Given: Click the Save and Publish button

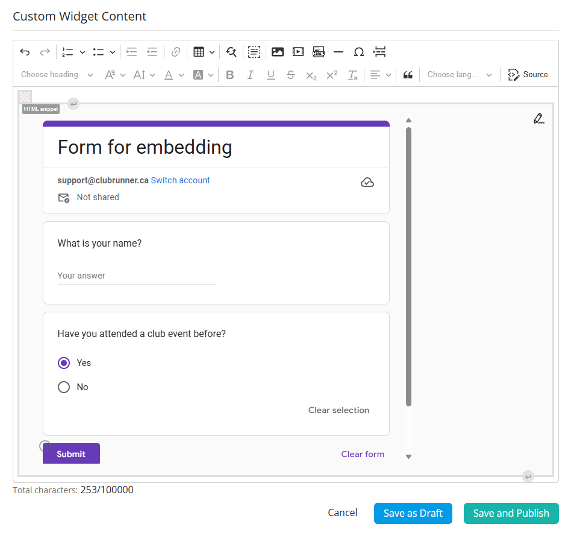Looking at the screenshot, I should coord(511,513).
